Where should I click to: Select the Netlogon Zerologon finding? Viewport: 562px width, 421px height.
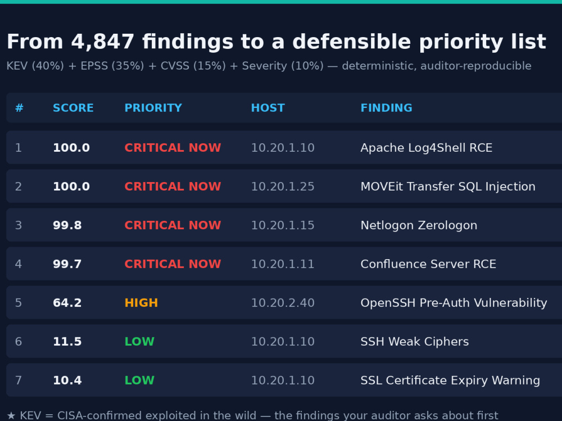pos(419,225)
